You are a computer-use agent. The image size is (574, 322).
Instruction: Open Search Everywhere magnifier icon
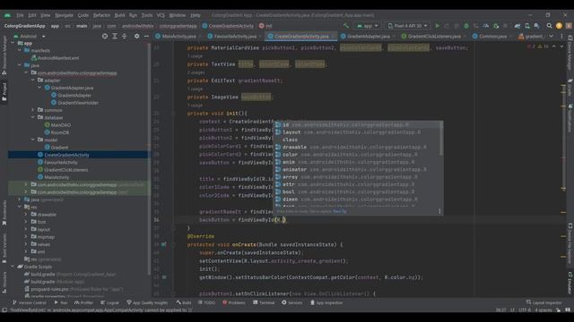point(550,26)
